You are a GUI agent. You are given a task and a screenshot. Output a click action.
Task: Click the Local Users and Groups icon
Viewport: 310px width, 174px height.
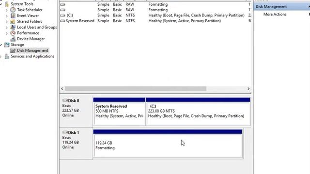13,27
